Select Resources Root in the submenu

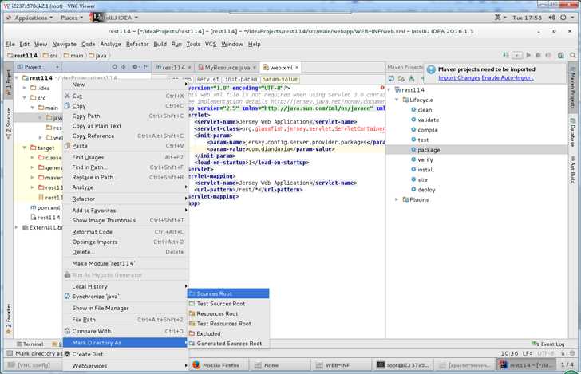(x=228, y=313)
